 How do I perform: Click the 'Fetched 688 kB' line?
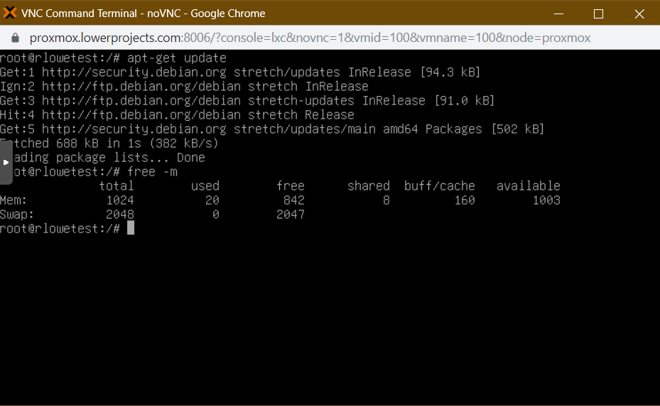point(109,143)
